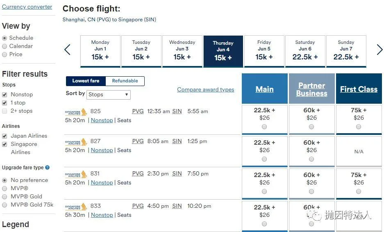The height and width of the screenshot is (232, 384).
Task: Select Partner Business radio for flight 827
Action: 311,159
